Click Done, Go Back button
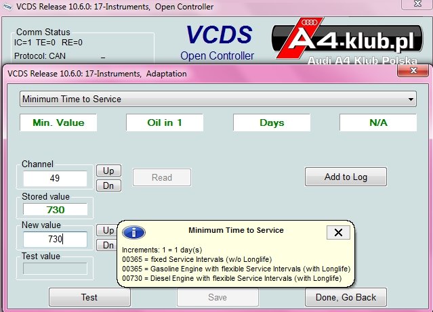Viewport: 433px width, 312px height. (x=346, y=297)
